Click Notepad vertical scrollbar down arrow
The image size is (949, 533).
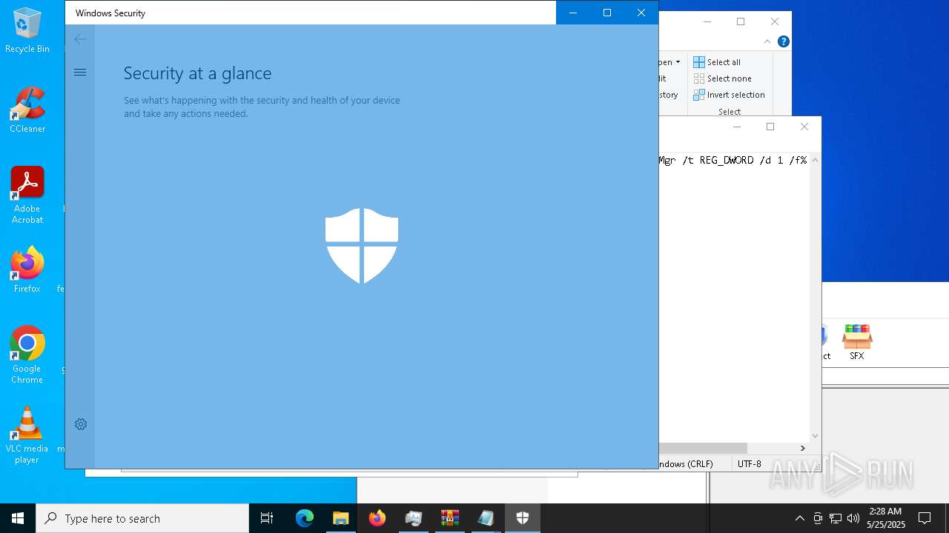coord(815,436)
